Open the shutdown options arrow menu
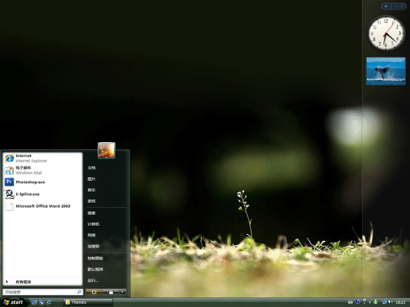Image resolution: width=410 pixels, height=307 pixels. [122, 292]
